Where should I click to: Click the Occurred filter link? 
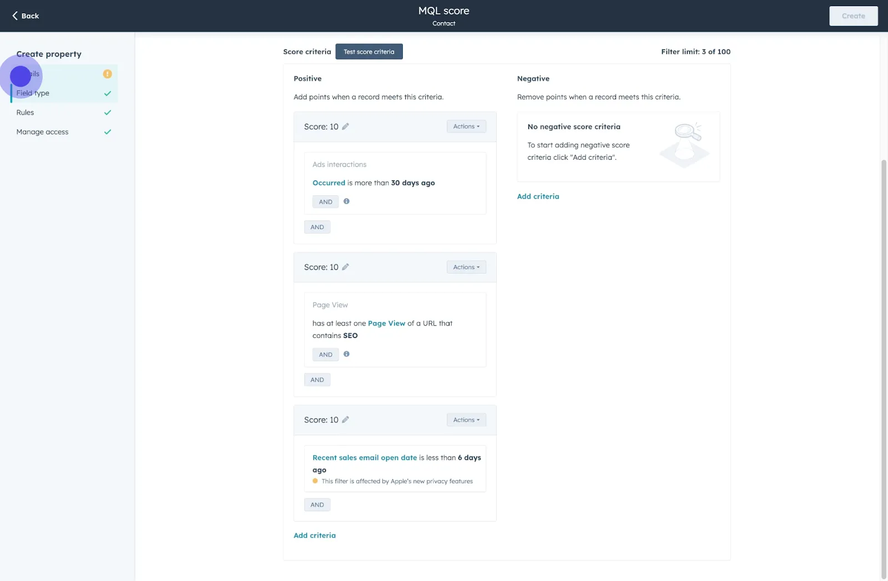click(329, 183)
